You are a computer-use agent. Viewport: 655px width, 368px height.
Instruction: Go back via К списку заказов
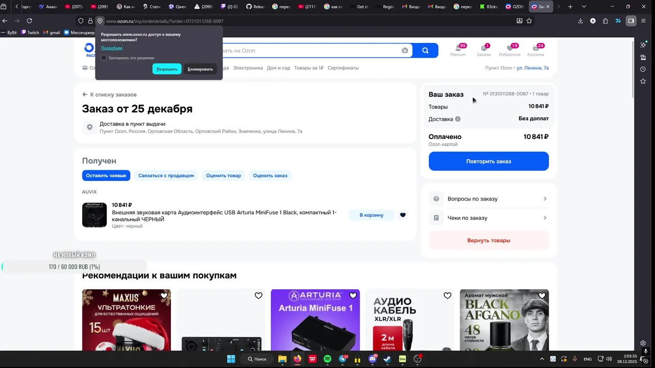coord(110,95)
